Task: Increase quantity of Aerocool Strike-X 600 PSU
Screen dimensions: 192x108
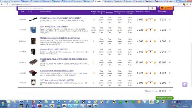Action: click(155, 73)
